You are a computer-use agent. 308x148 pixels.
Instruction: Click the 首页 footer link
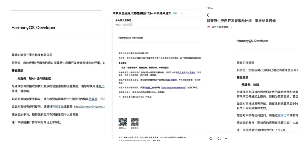click(120, 137)
